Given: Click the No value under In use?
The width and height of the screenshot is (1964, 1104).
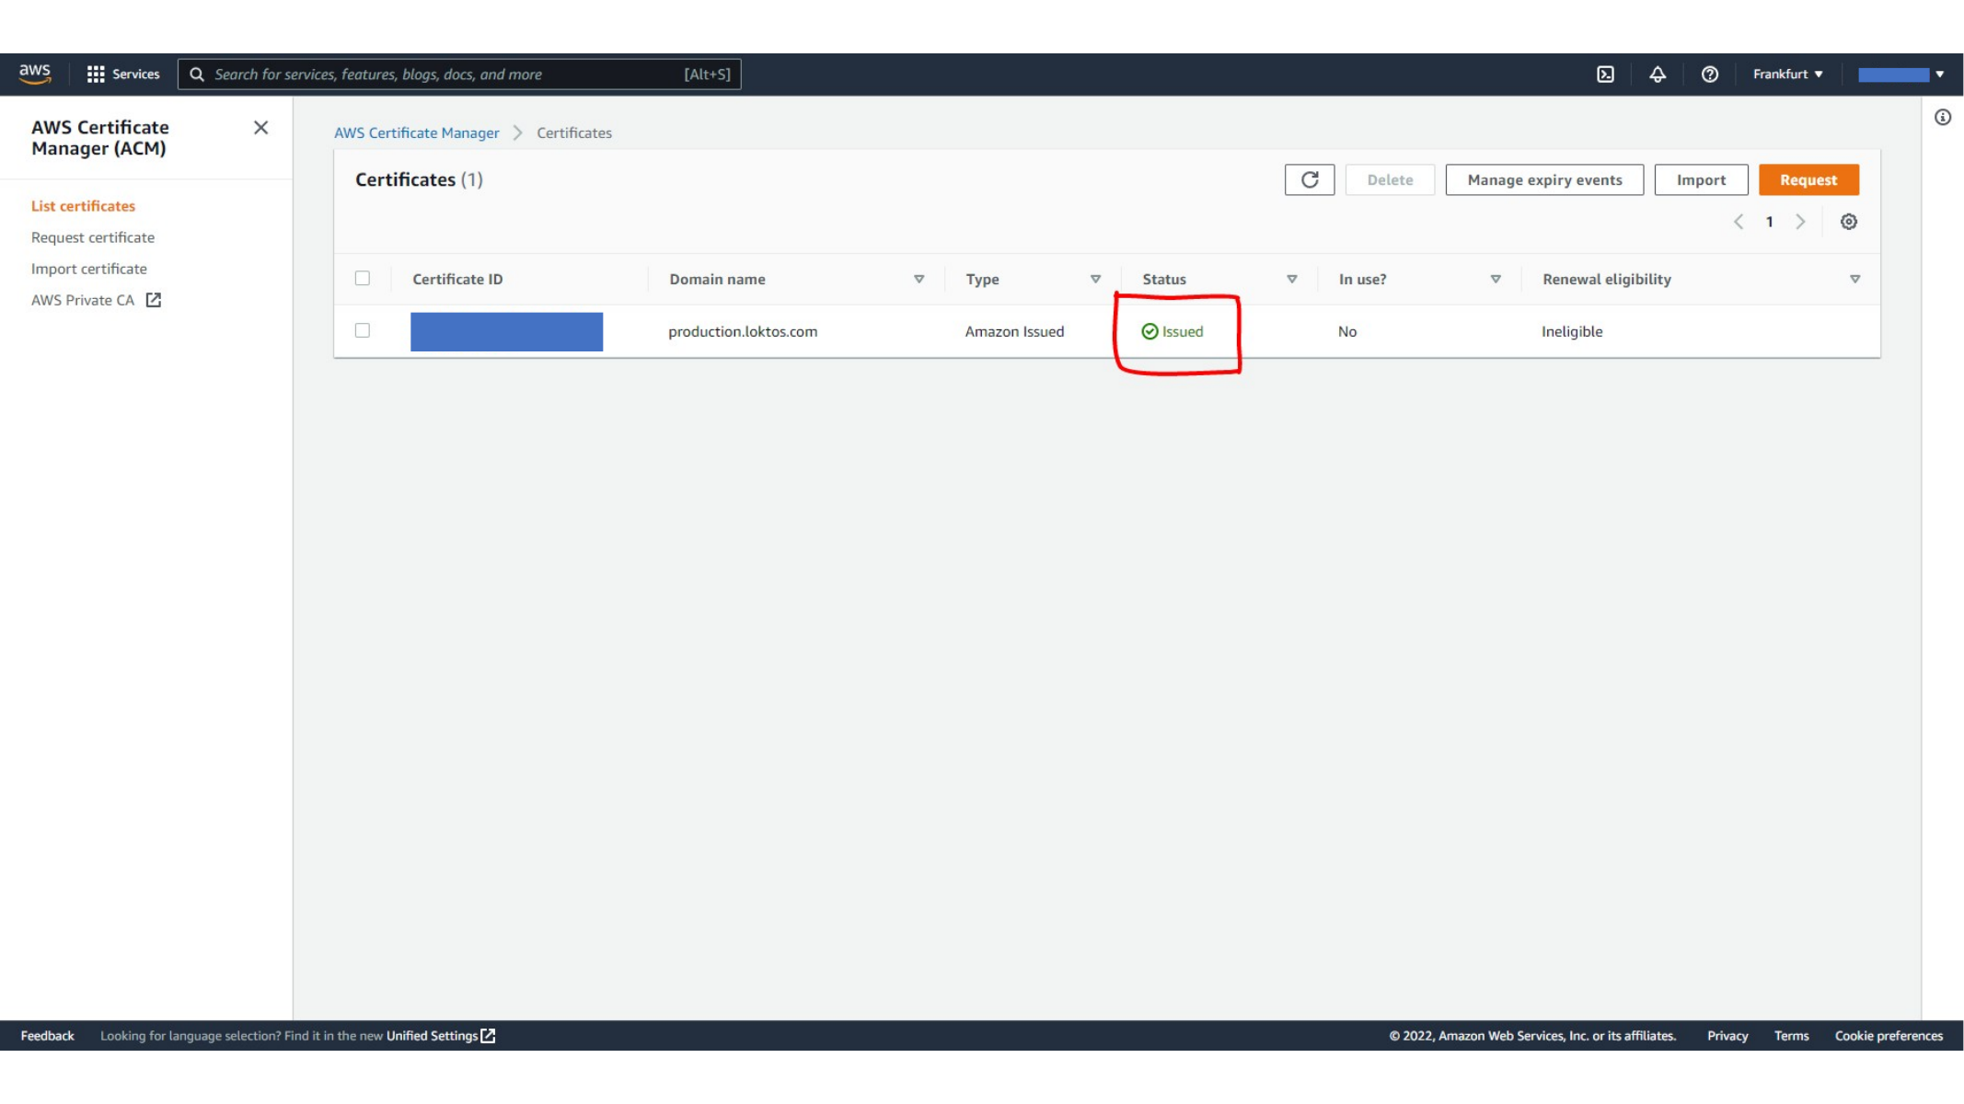Looking at the screenshot, I should pos(1347,332).
